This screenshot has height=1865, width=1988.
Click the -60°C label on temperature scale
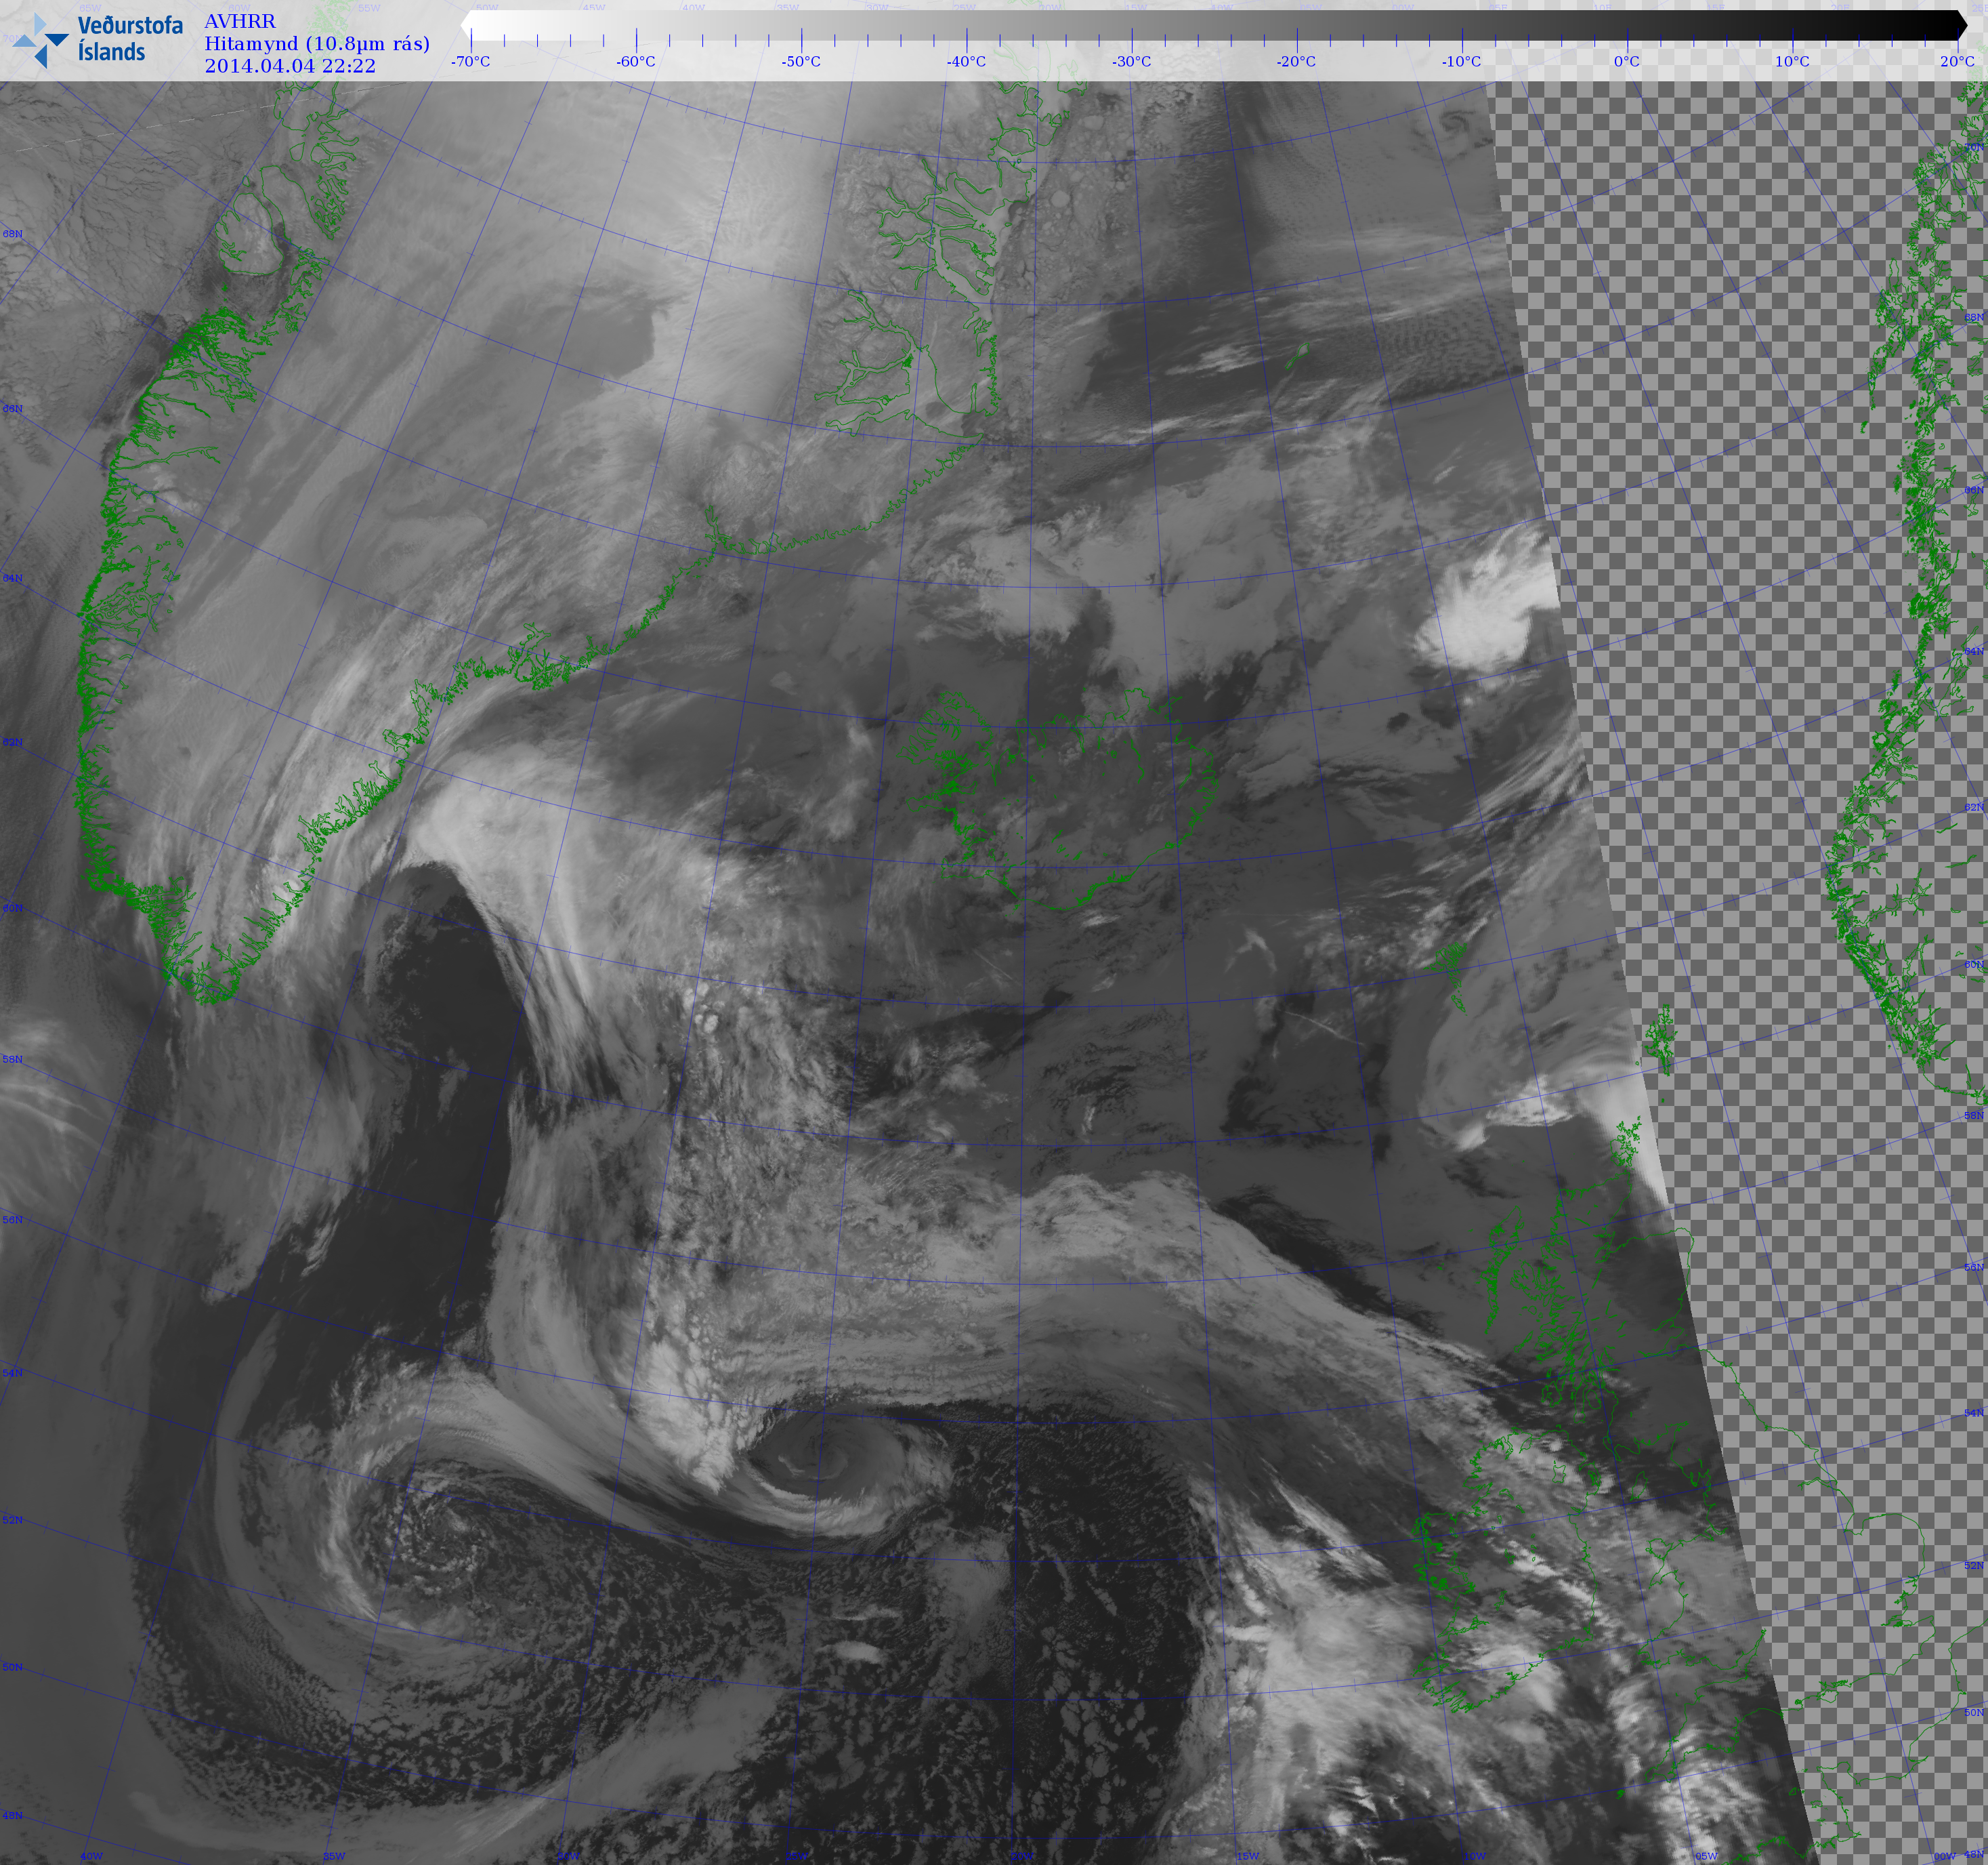coord(635,61)
